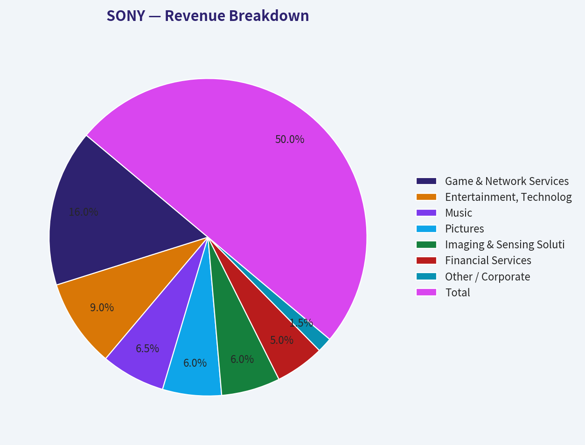Click the Financial Services legend swatch
Viewport: 585px width, 445px height.
point(426,260)
